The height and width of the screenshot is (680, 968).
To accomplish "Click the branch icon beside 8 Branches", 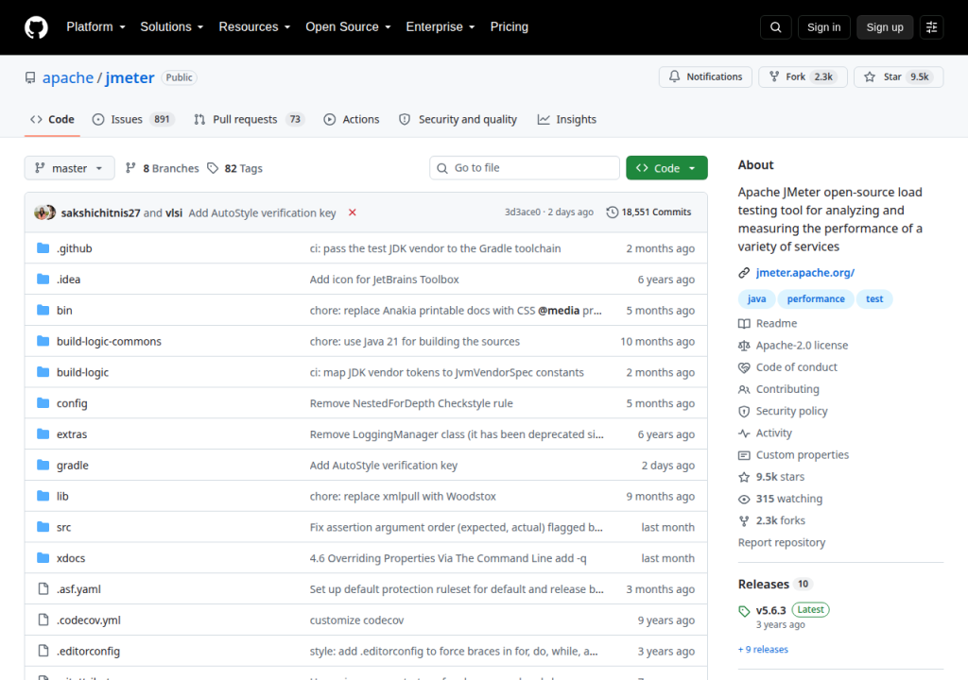I will coord(130,168).
